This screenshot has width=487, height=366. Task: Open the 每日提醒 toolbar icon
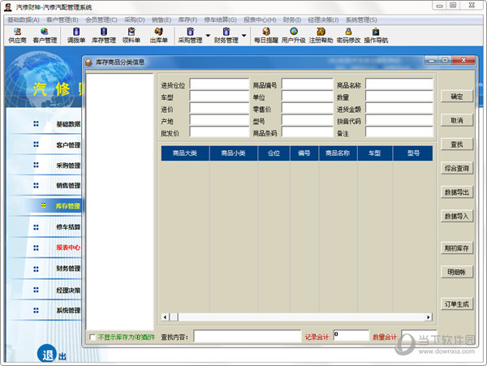[x=266, y=36]
